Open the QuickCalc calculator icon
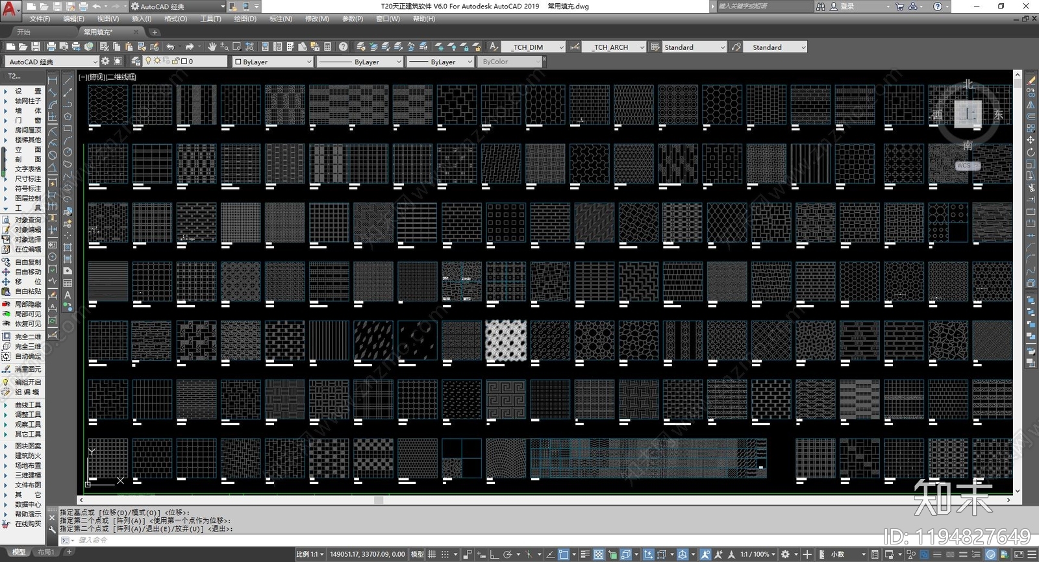Viewport: 1039px width, 562px height. click(x=327, y=47)
